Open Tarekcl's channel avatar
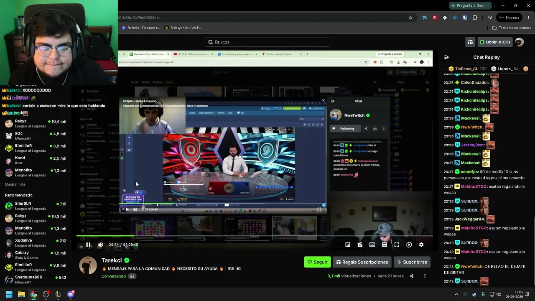The image size is (535, 301). (x=88, y=265)
